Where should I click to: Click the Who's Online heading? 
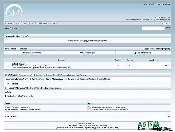click(11, 75)
